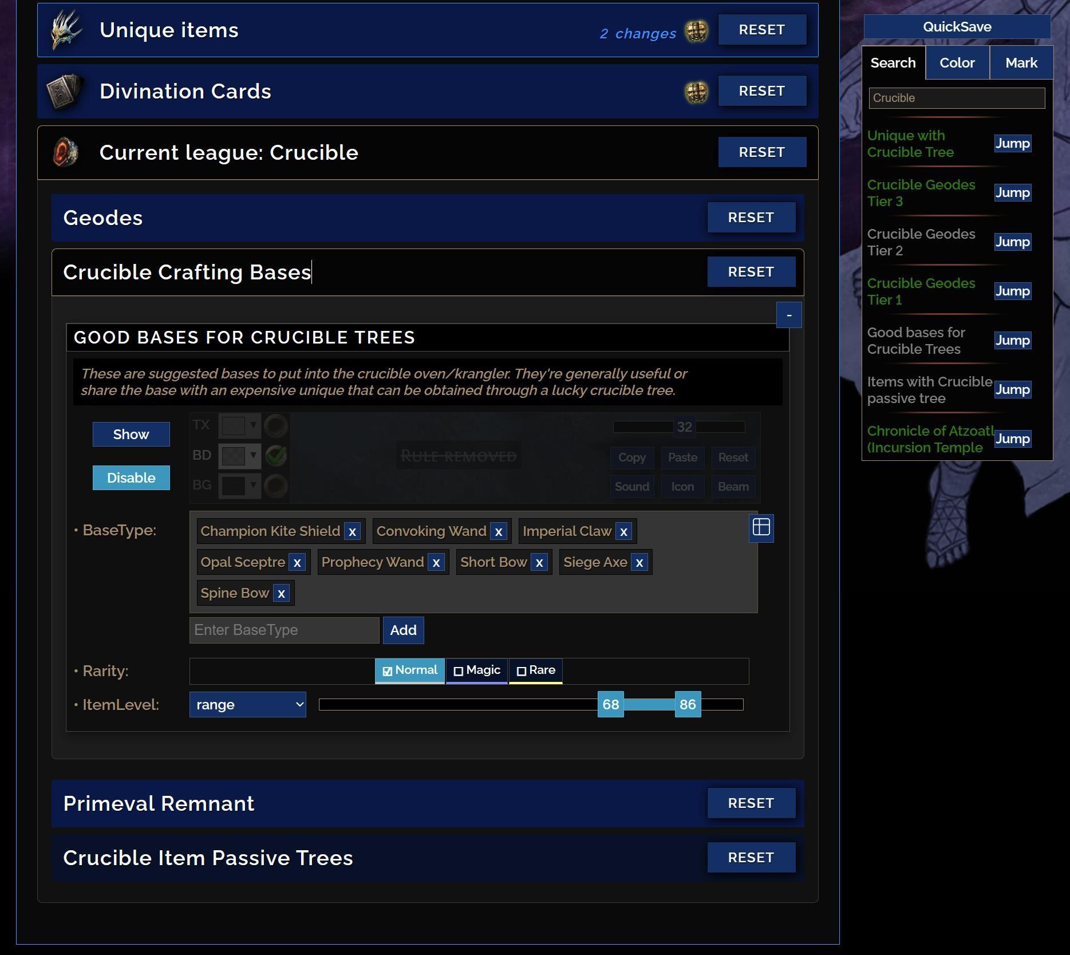Jump to Crucible Geodes Tier 2
This screenshot has width=1070, height=955.
coord(1013,242)
